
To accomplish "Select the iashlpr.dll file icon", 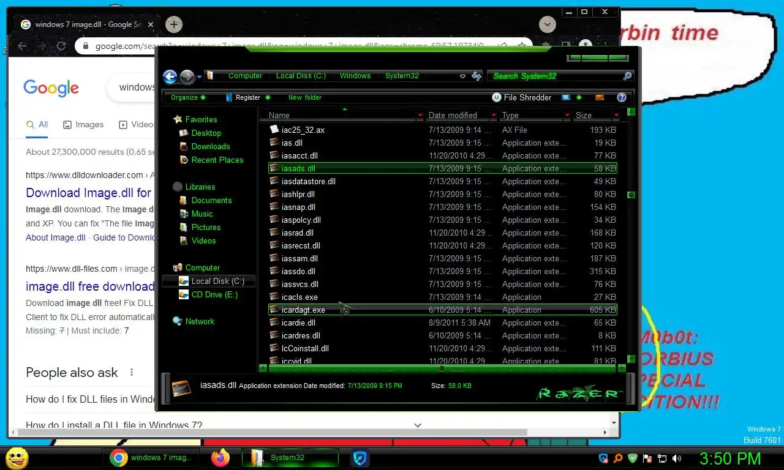I will (x=274, y=194).
